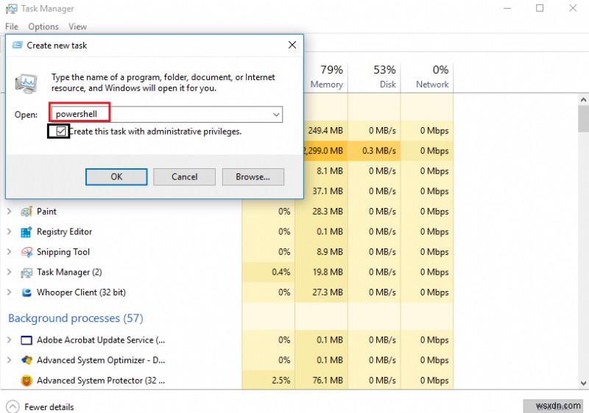Expand the Paint process row
The image size is (589, 413).
point(10,212)
